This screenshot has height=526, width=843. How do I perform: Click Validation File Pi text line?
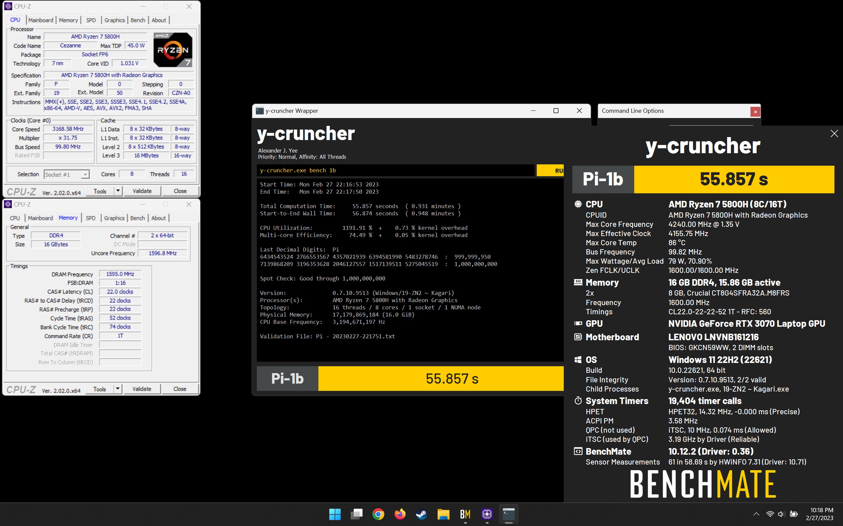pyautogui.click(x=327, y=336)
